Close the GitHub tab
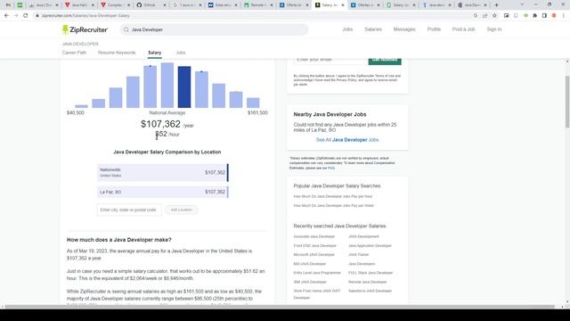Viewport: 570px width, 321px height. (164, 5)
